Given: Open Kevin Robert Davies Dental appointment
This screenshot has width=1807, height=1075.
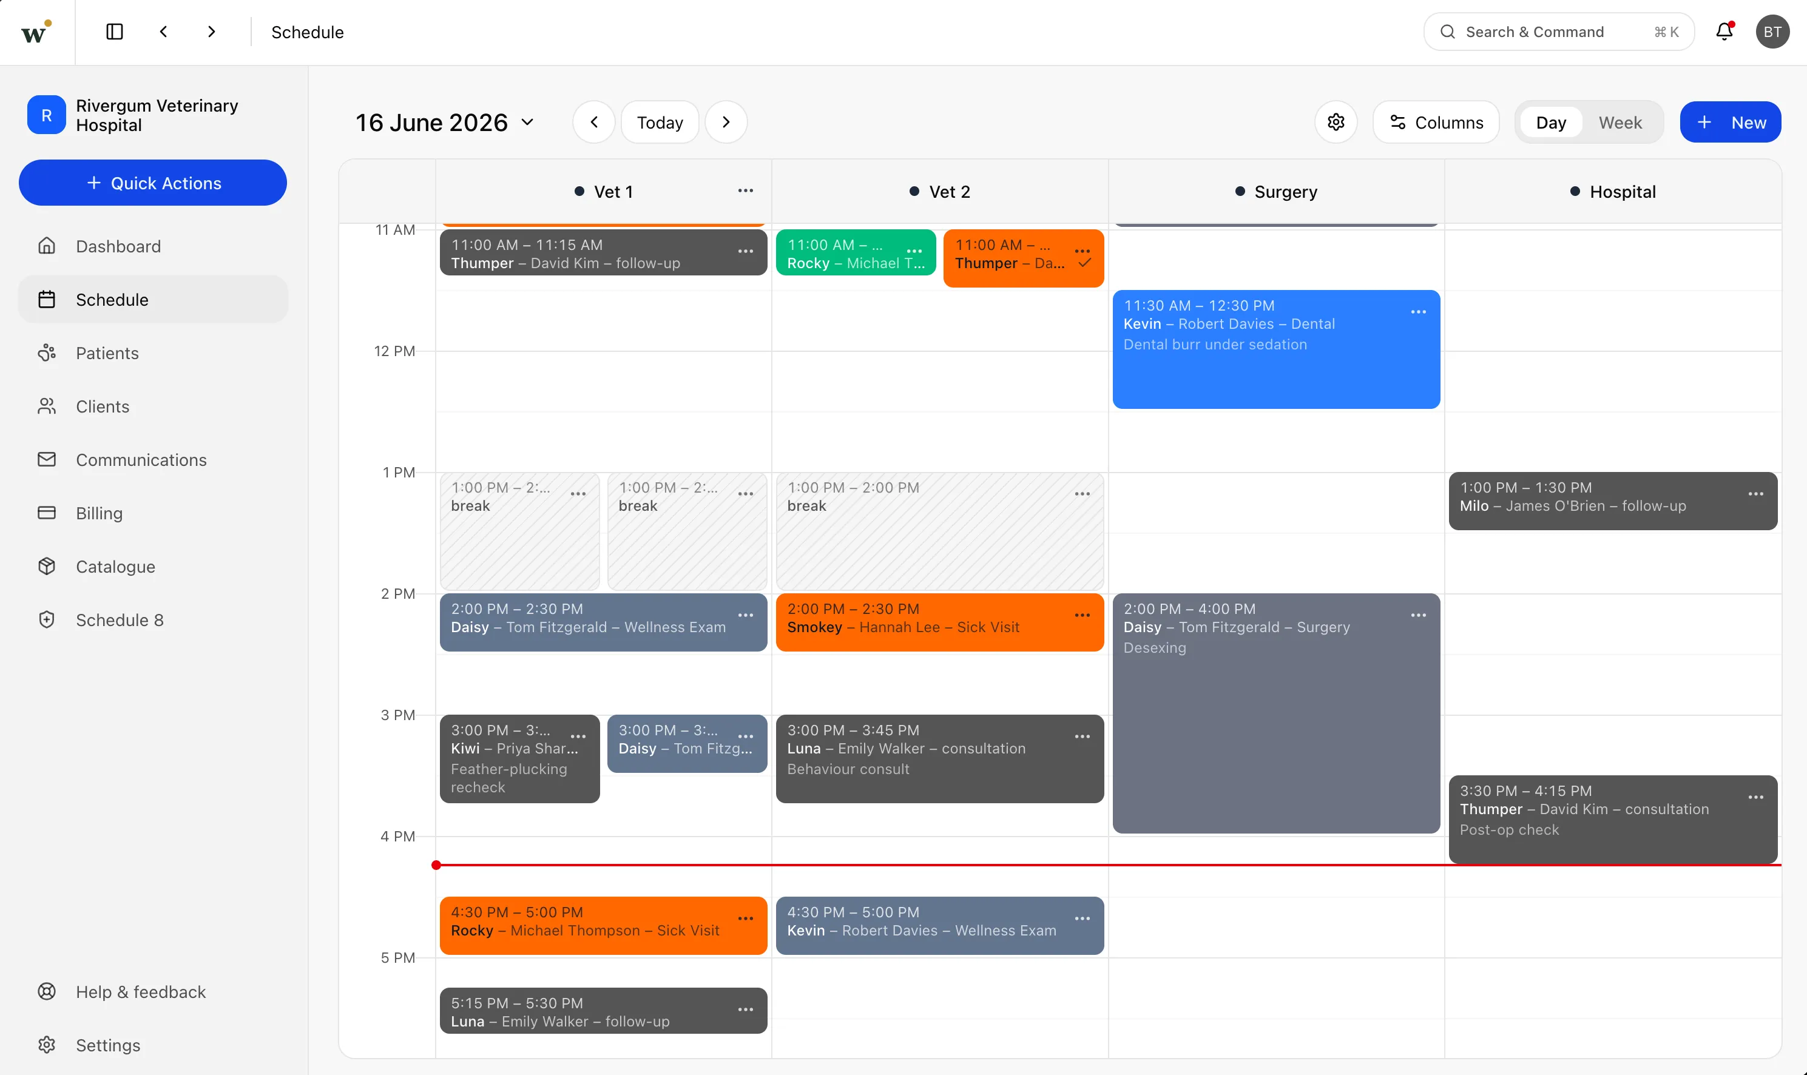Looking at the screenshot, I should tap(1276, 350).
